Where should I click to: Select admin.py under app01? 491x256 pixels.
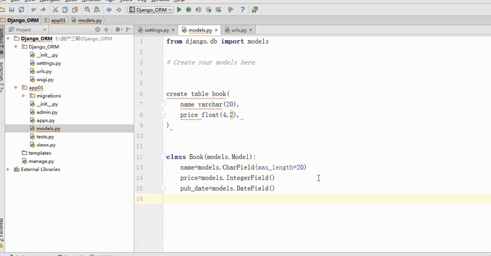pos(47,112)
